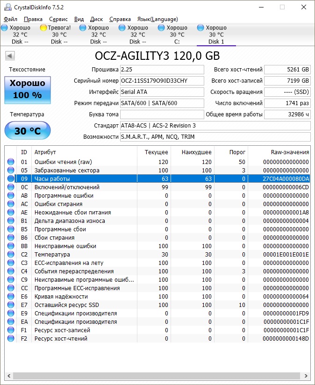Open the Сервис menu

pyautogui.click(x=58, y=19)
